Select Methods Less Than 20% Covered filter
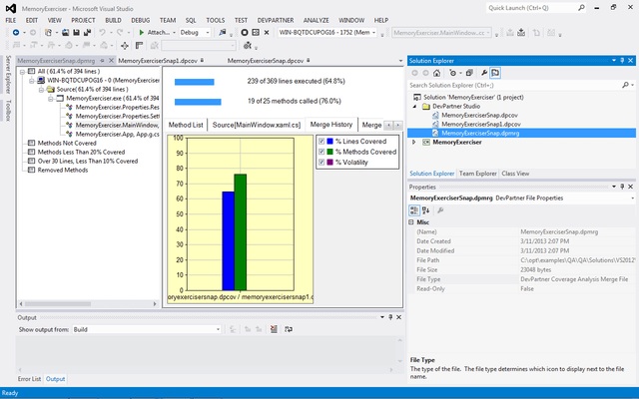 pos(81,152)
